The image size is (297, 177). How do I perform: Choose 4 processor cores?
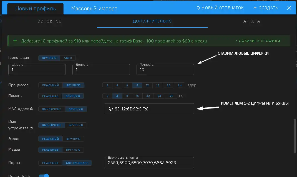tap(117, 85)
